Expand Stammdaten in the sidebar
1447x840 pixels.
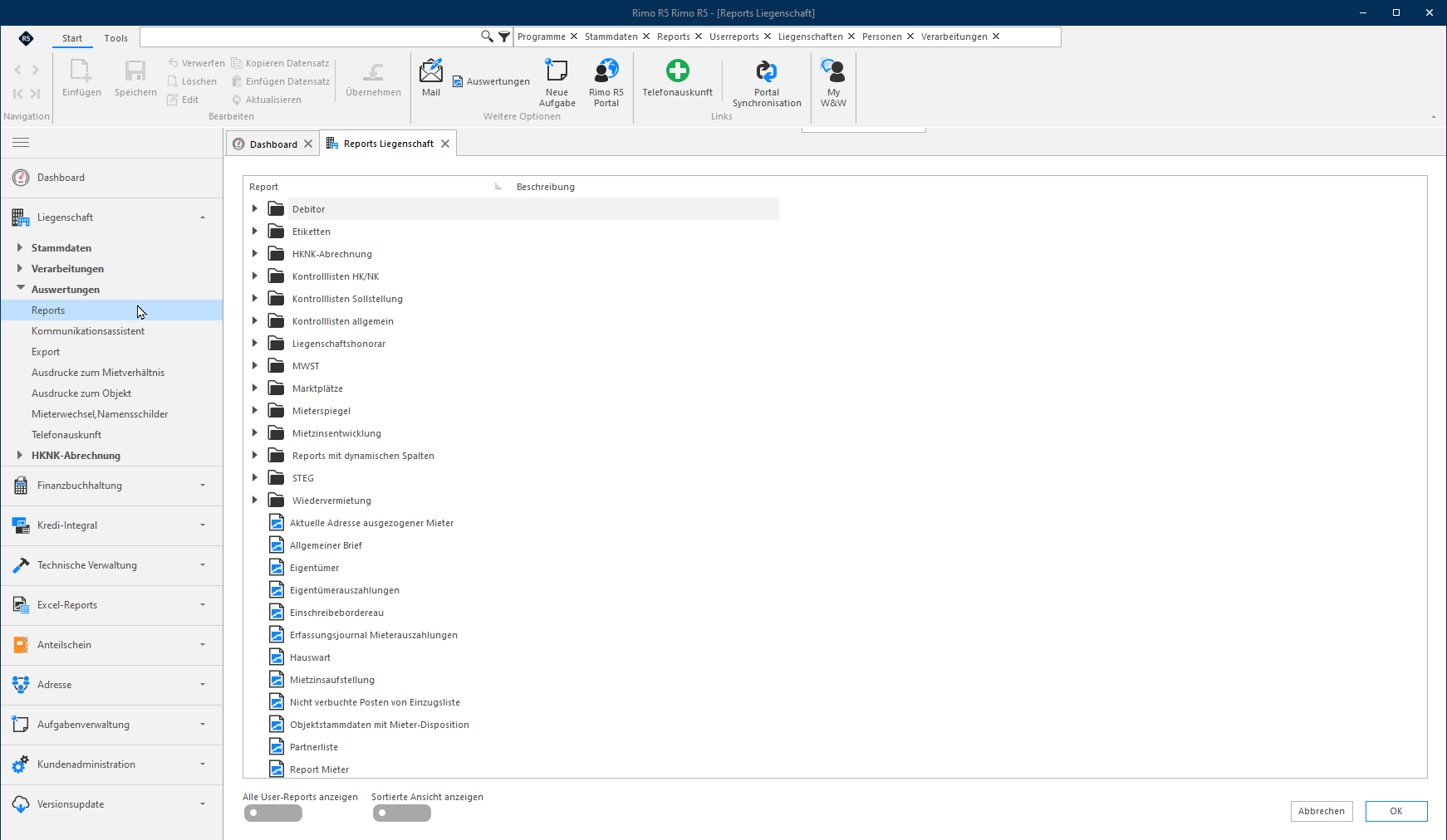[20, 247]
